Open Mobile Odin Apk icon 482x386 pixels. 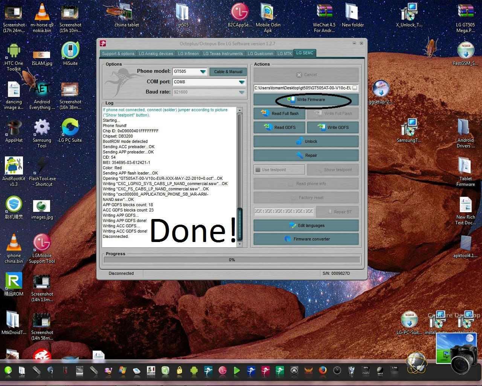268,18
